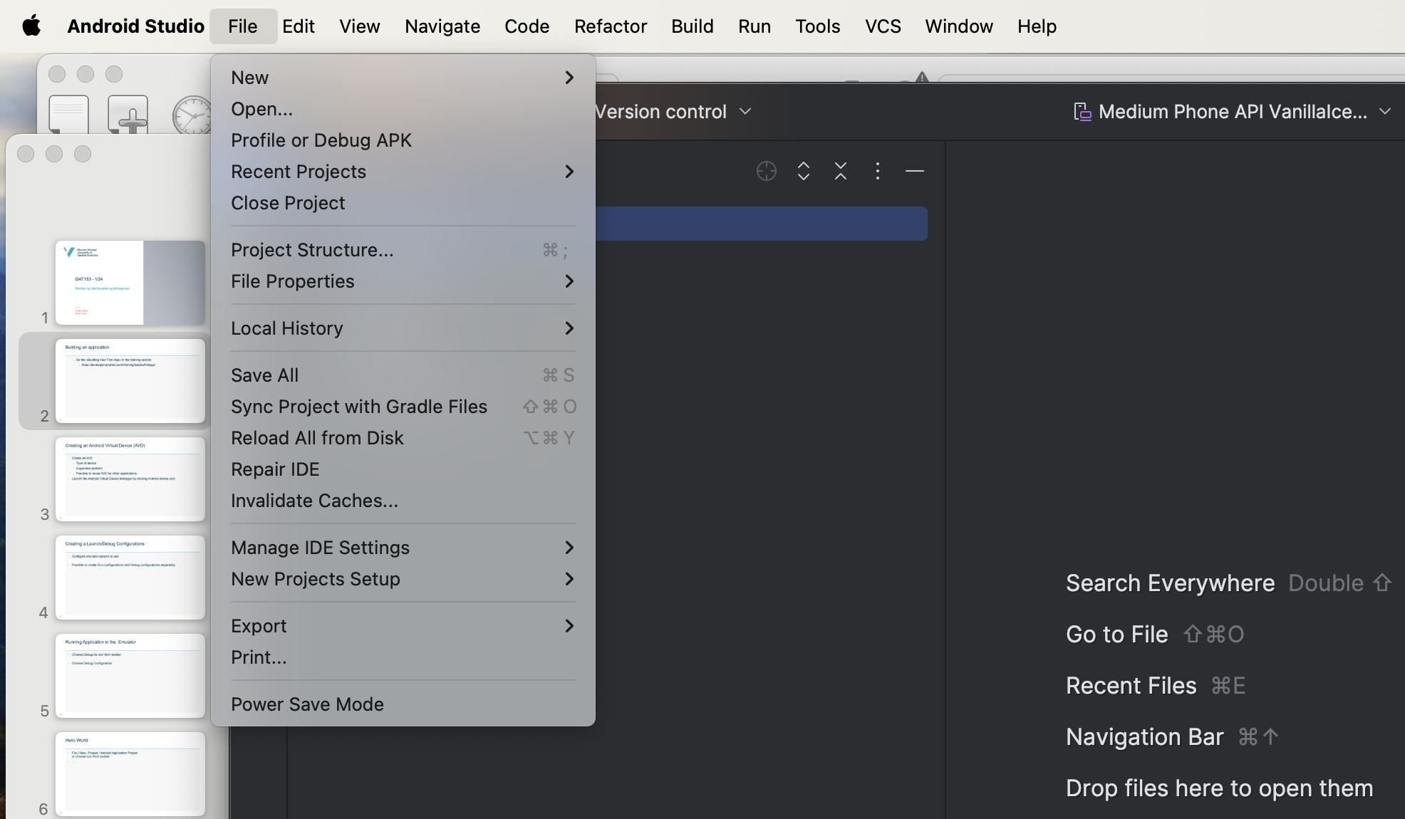Open the Run menu
This screenshot has height=819, width=1405.
point(755,26)
